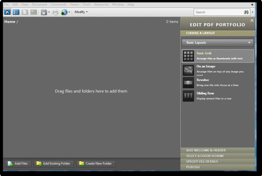Click the binoculars search icon
This screenshot has width=262, height=176.
click(246, 12)
